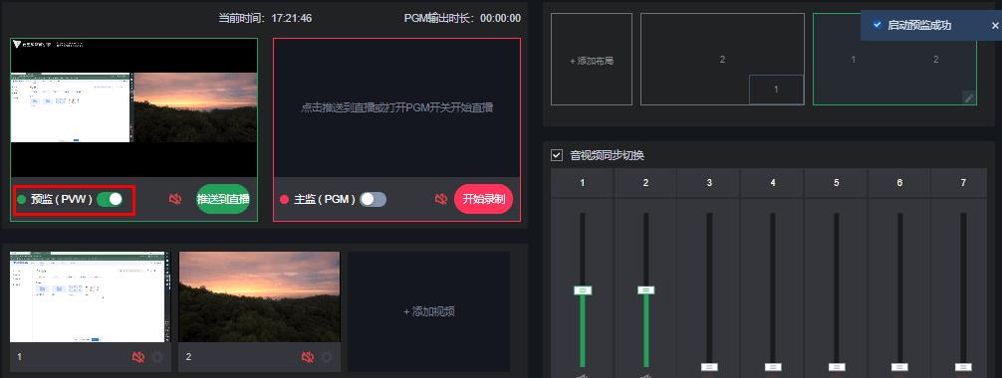Select the picture-in-picture layout thumbnail
This screenshot has width=1002, height=378.
coord(722,60)
